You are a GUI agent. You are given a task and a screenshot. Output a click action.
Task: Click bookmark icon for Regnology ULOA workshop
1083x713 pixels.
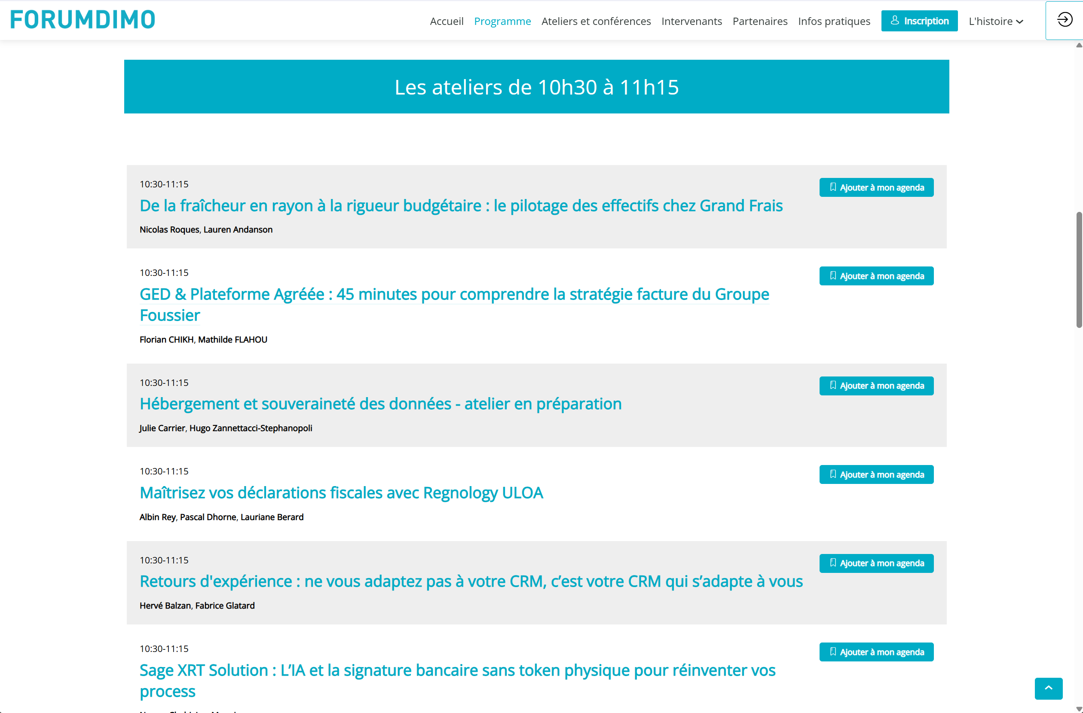coord(833,474)
